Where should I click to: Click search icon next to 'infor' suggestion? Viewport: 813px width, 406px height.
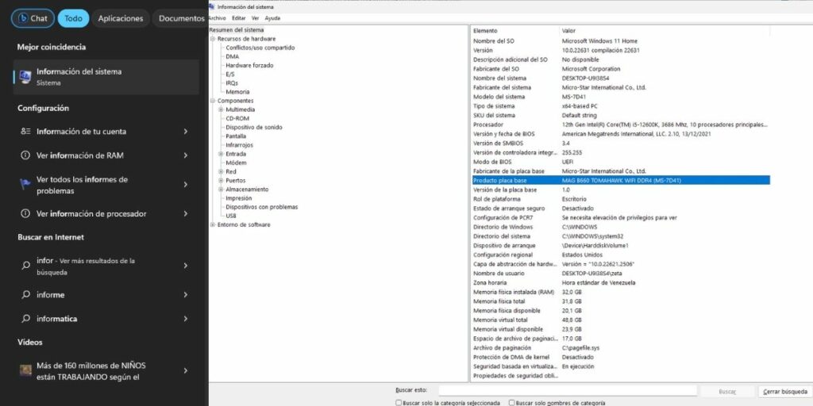pos(25,266)
